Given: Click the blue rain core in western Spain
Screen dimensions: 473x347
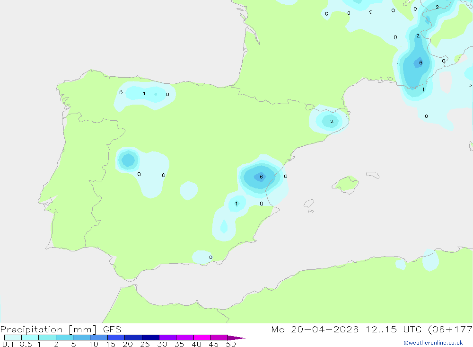Looking at the screenshot, I should [x=128, y=160].
